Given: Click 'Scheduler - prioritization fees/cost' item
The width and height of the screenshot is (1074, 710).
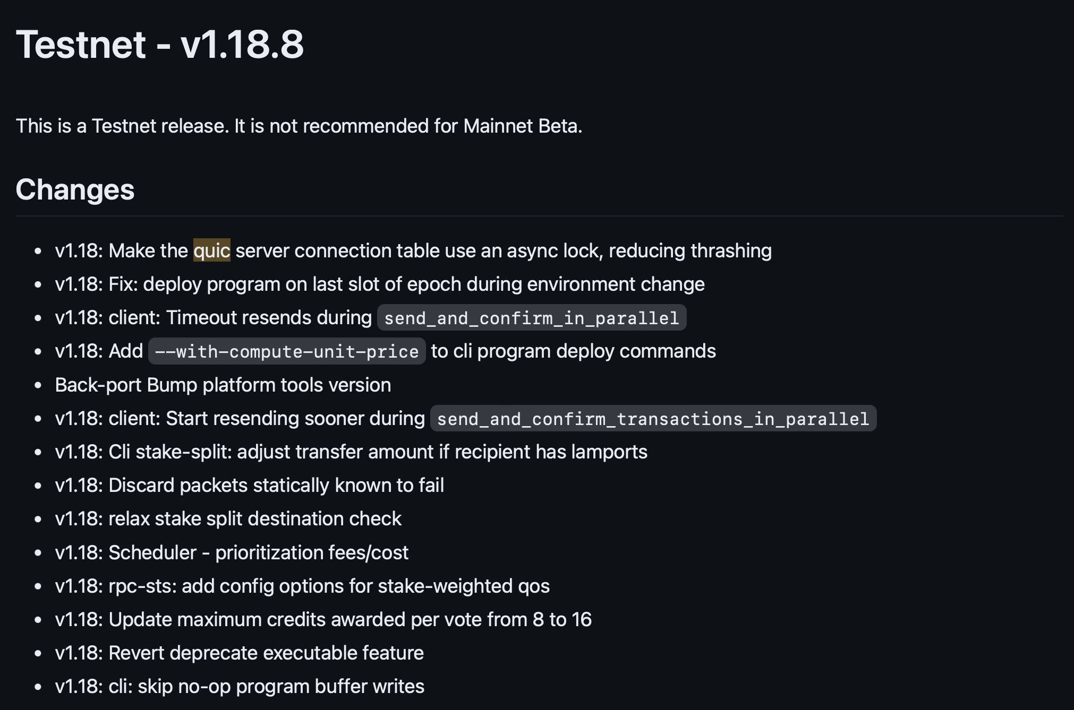Looking at the screenshot, I should pyautogui.click(x=232, y=553).
